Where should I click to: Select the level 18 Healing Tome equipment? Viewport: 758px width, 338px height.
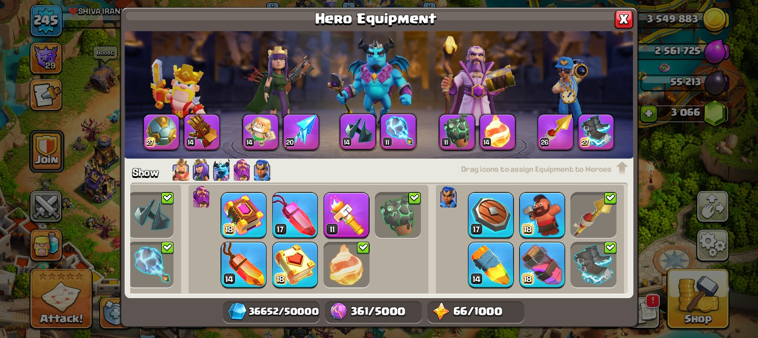pos(295,264)
